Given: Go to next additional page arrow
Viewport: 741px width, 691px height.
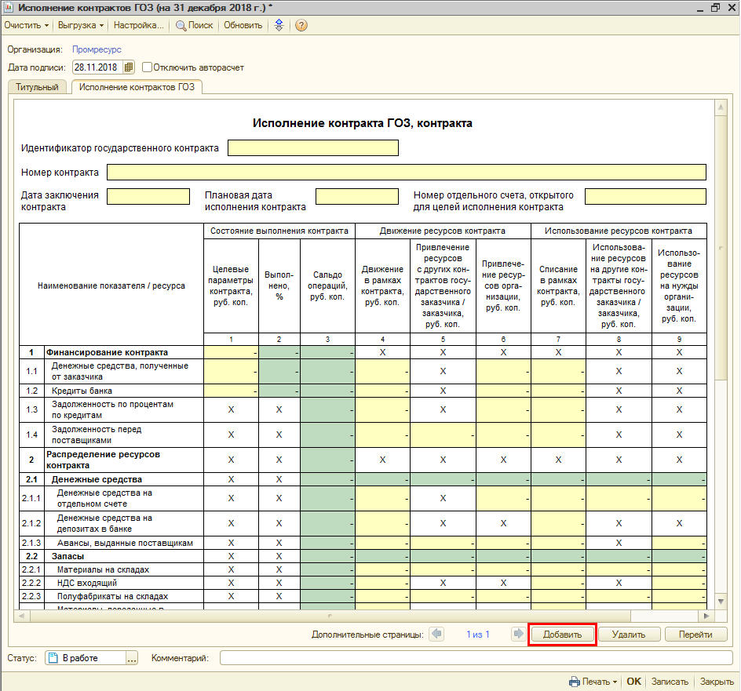Looking at the screenshot, I should [x=517, y=635].
